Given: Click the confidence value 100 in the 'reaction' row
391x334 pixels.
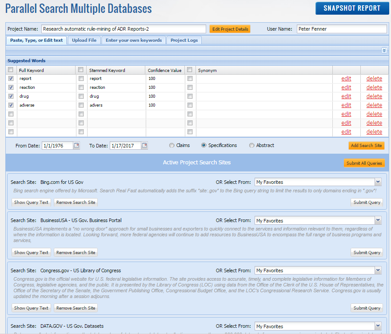Looking at the screenshot, I should tap(152, 87).
